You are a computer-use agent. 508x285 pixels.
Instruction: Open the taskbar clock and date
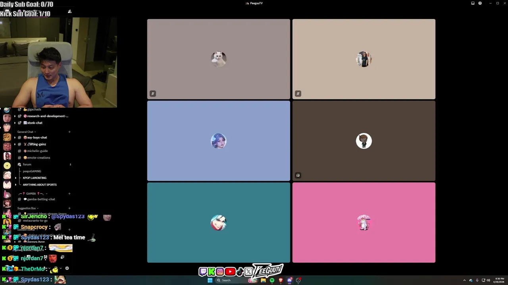pyautogui.click(x=500, y=280)
